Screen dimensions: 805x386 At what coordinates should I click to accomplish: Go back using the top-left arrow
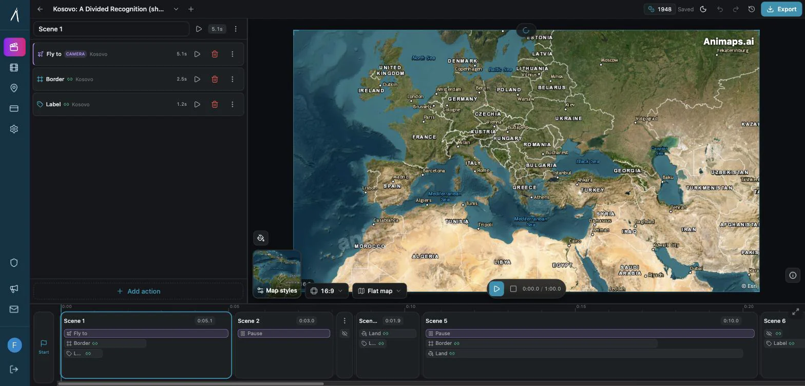(x=40, y=9)
